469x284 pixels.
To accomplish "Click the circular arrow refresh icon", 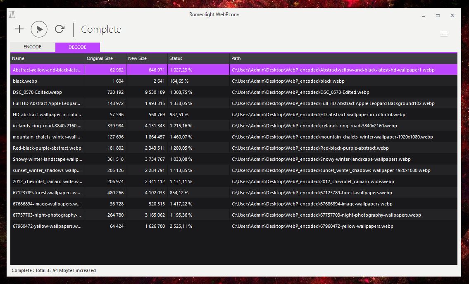I will 60,29.
